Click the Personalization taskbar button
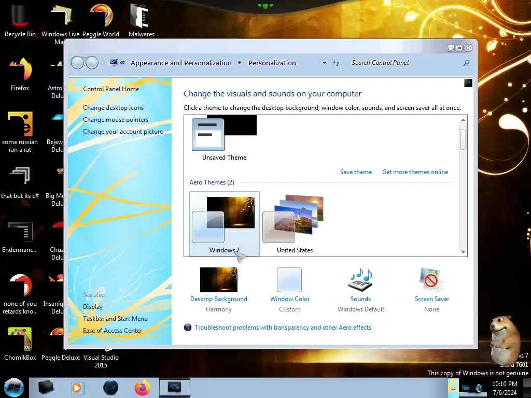This screenshot has height=398, width=531. point(174,388)
